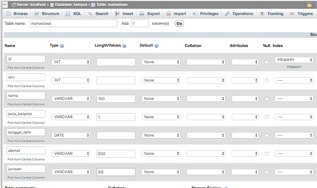The height and width of the screenshot is (188, 317).
Task: Open Index dropdown for nim column
Action: coord(294,80)
